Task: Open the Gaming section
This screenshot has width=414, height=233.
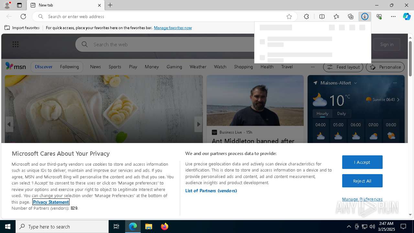Action: click(x=174, y=67)
